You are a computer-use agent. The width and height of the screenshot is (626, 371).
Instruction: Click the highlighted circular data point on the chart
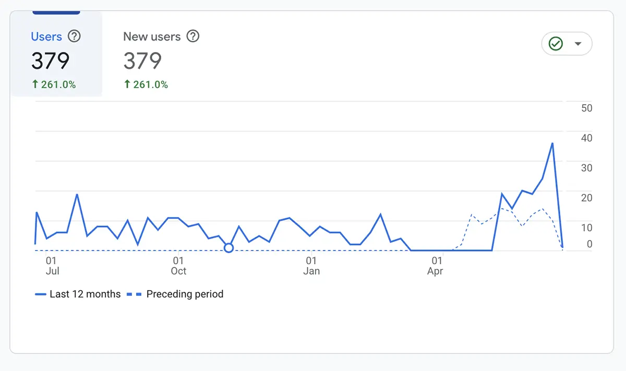point(228,248)
